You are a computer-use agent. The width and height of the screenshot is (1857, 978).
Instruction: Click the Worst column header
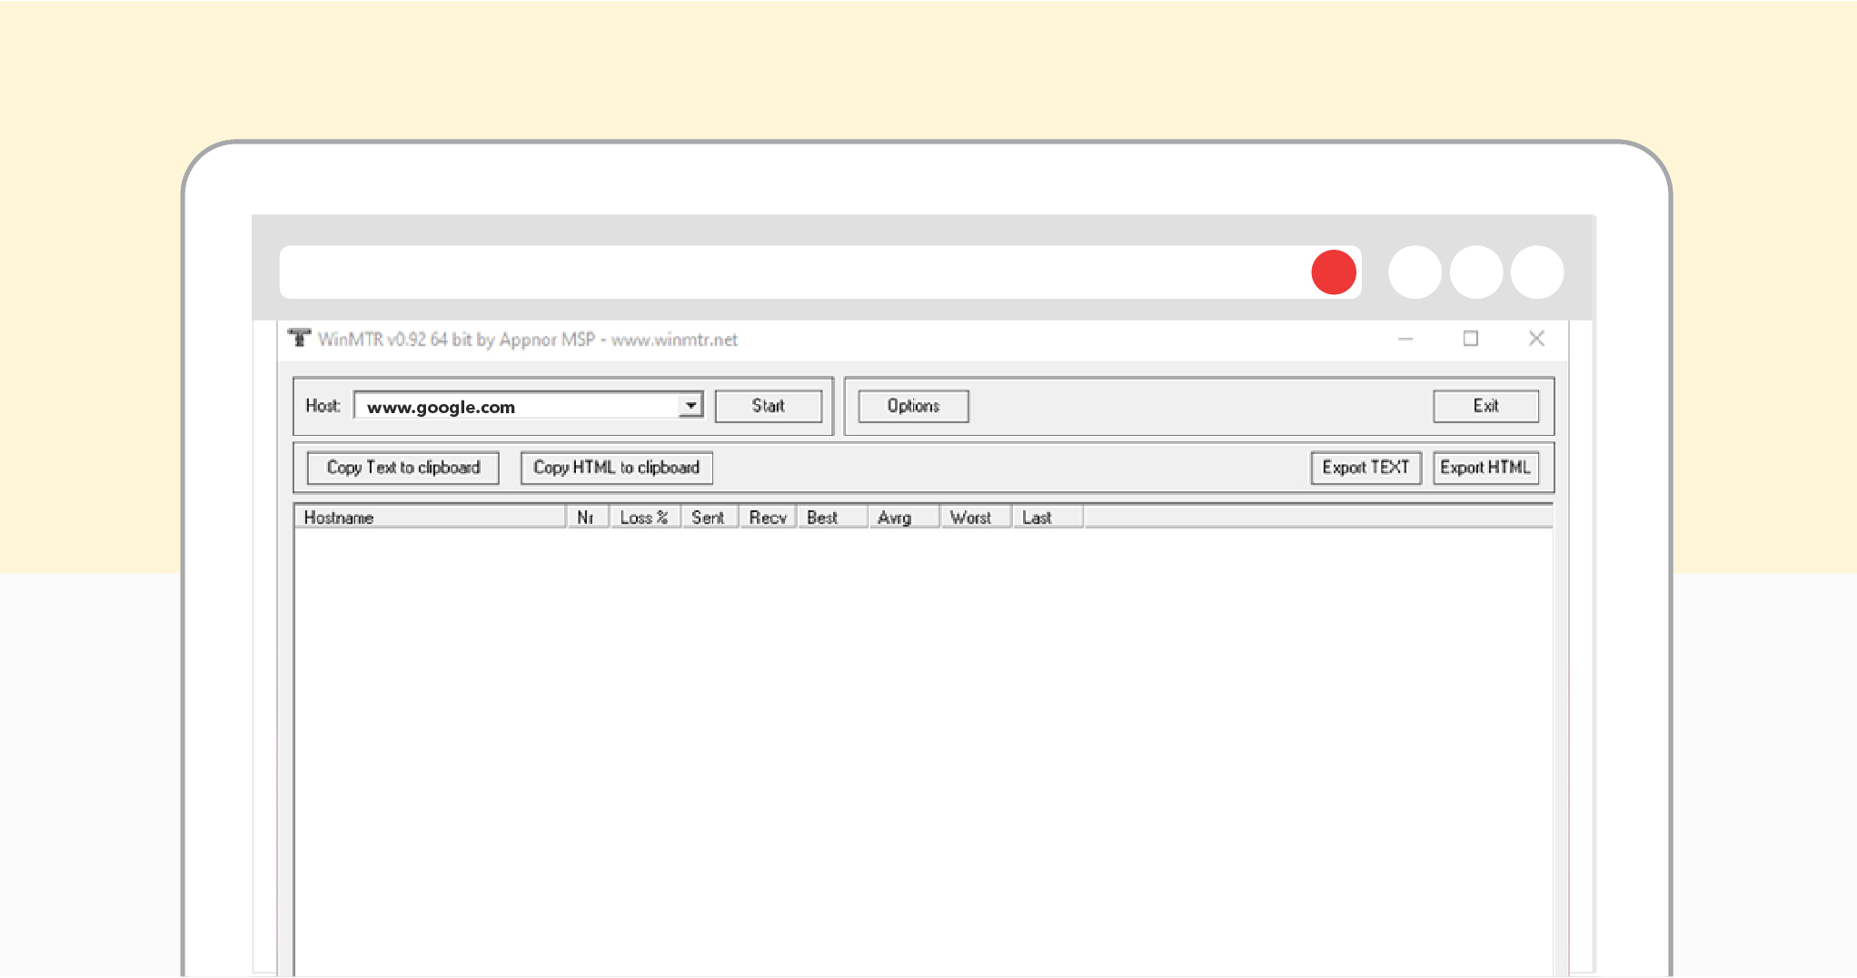tap(976, 517)
